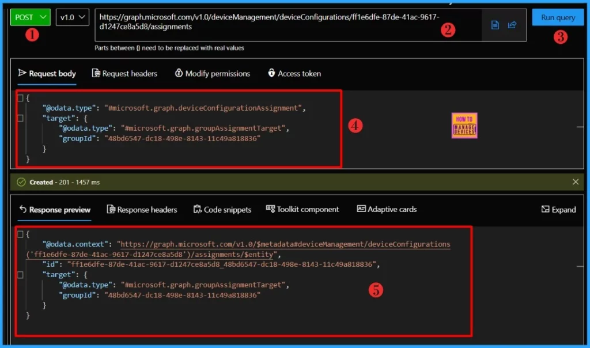Open the Adaptive cards tab
Screen dimensions: 590x348
(387, 209)
